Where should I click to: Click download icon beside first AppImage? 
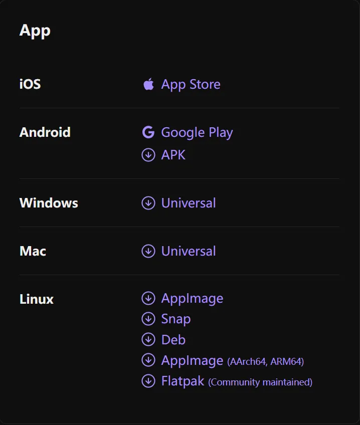click(x=148, y=298)
